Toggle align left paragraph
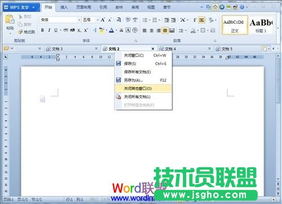Viewport: 282px width, 204px height. pos(144,31)
